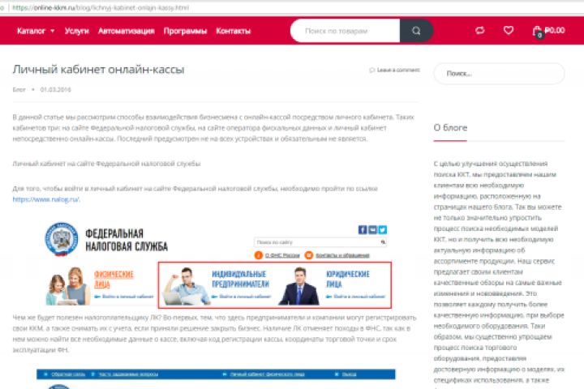Open the shopping cart icon
Image resolution: width=584 pixels, height=389 pixels.
[x=537, y=32]
